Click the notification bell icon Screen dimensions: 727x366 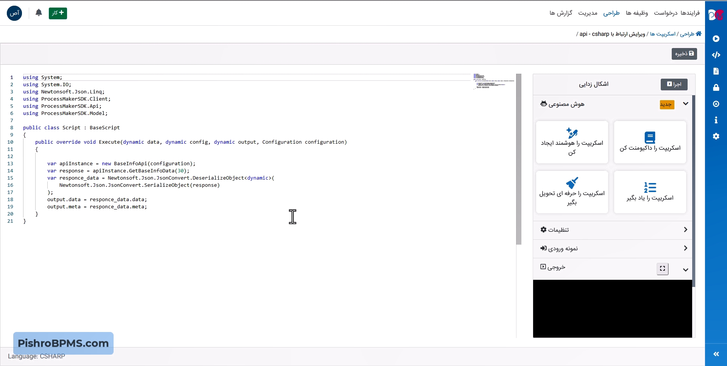tap(39, 13)
